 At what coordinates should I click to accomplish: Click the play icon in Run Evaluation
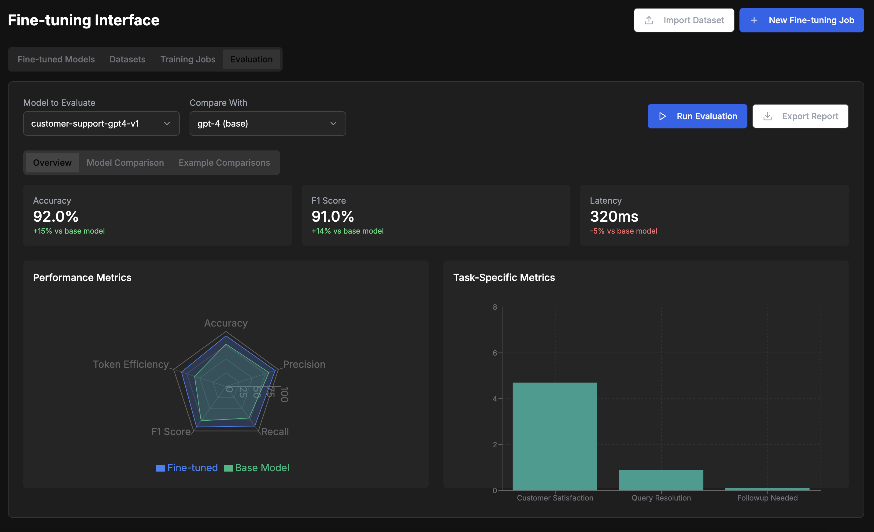coord(662,116)
